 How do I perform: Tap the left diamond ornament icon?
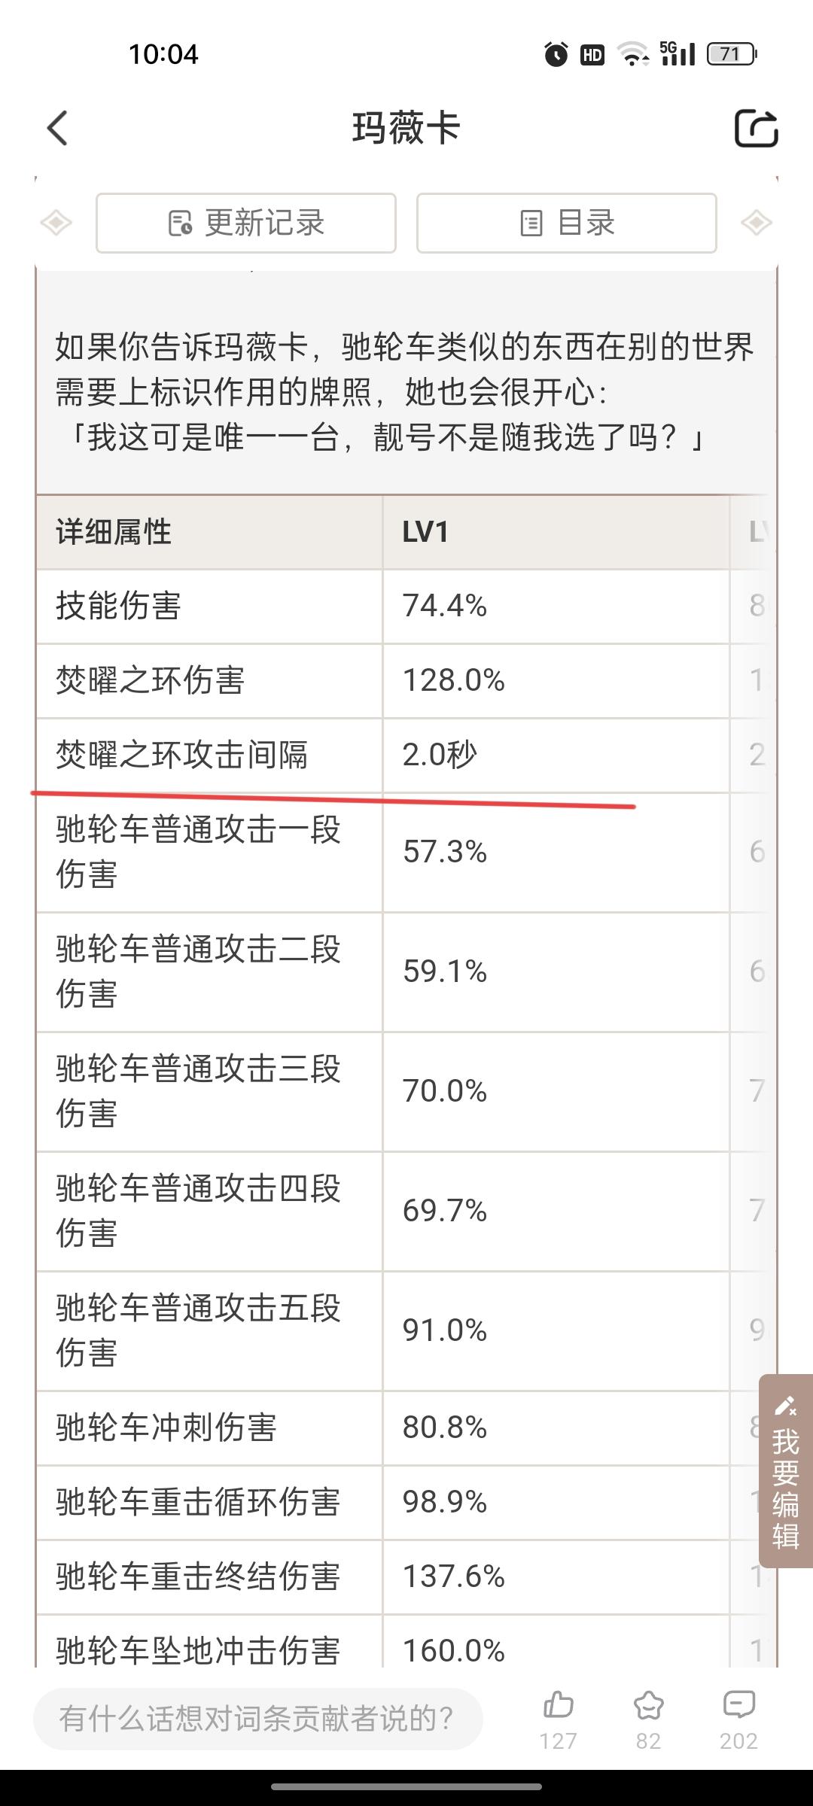point(56,223)
